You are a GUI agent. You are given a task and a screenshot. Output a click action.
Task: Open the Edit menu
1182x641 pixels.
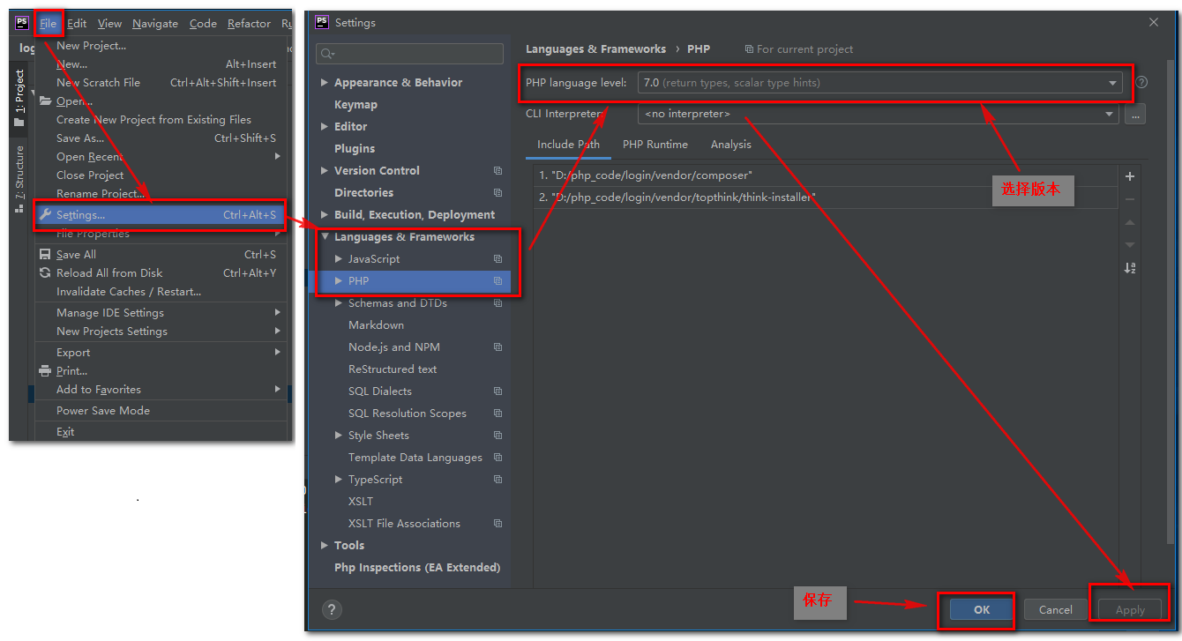[77, 24]
